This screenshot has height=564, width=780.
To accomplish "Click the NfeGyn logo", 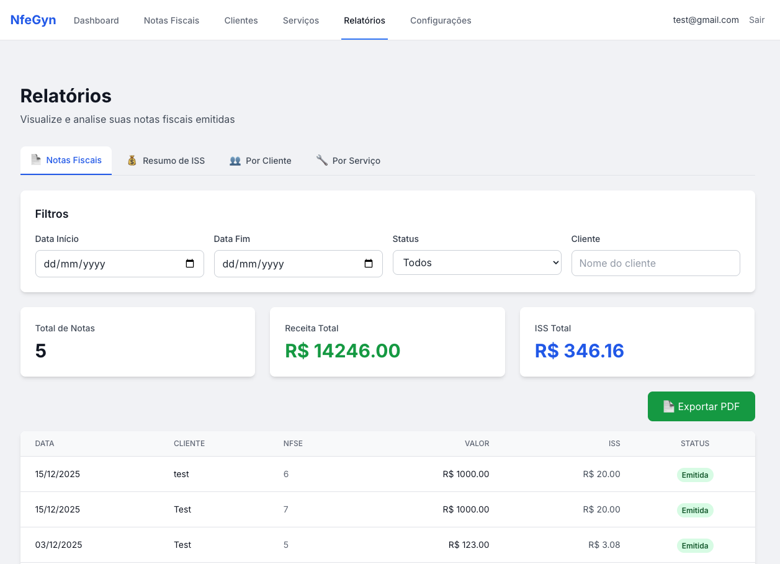I will pyautogui.click(x=32, y=19).
